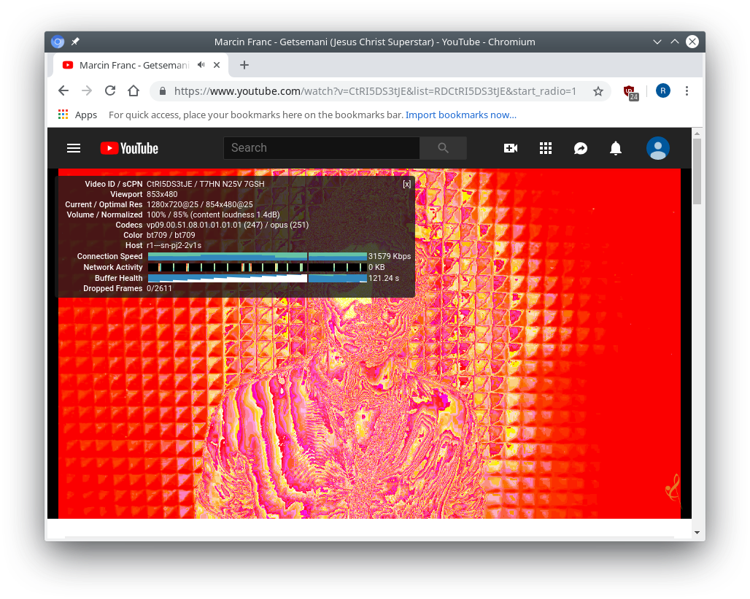
Task: Mute the tab via speaker icon
Action: pyautogui.click(x=201, y=65)
